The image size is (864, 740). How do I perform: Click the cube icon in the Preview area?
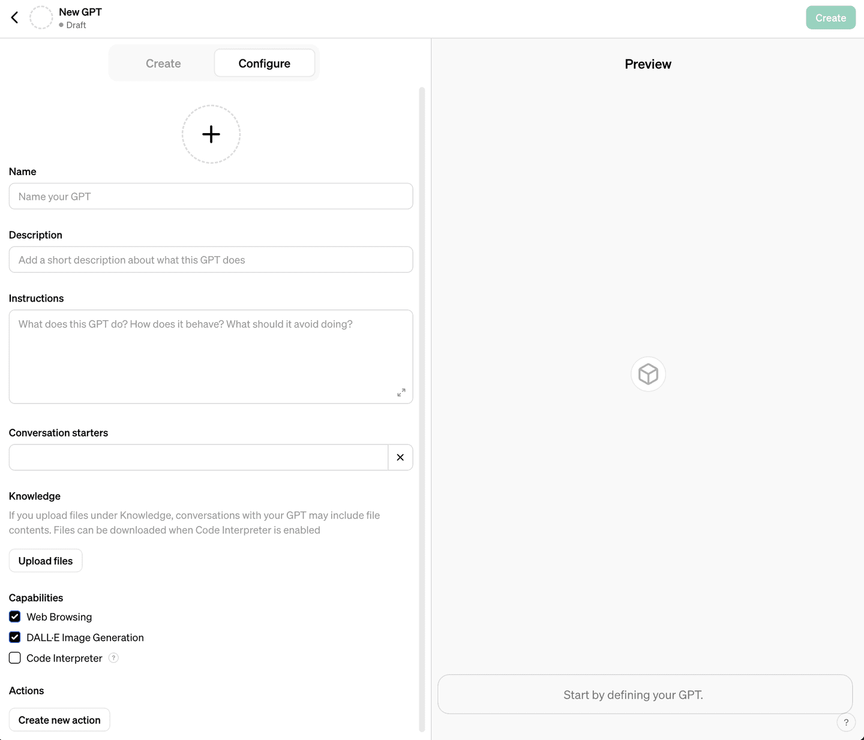click(648, 374)
